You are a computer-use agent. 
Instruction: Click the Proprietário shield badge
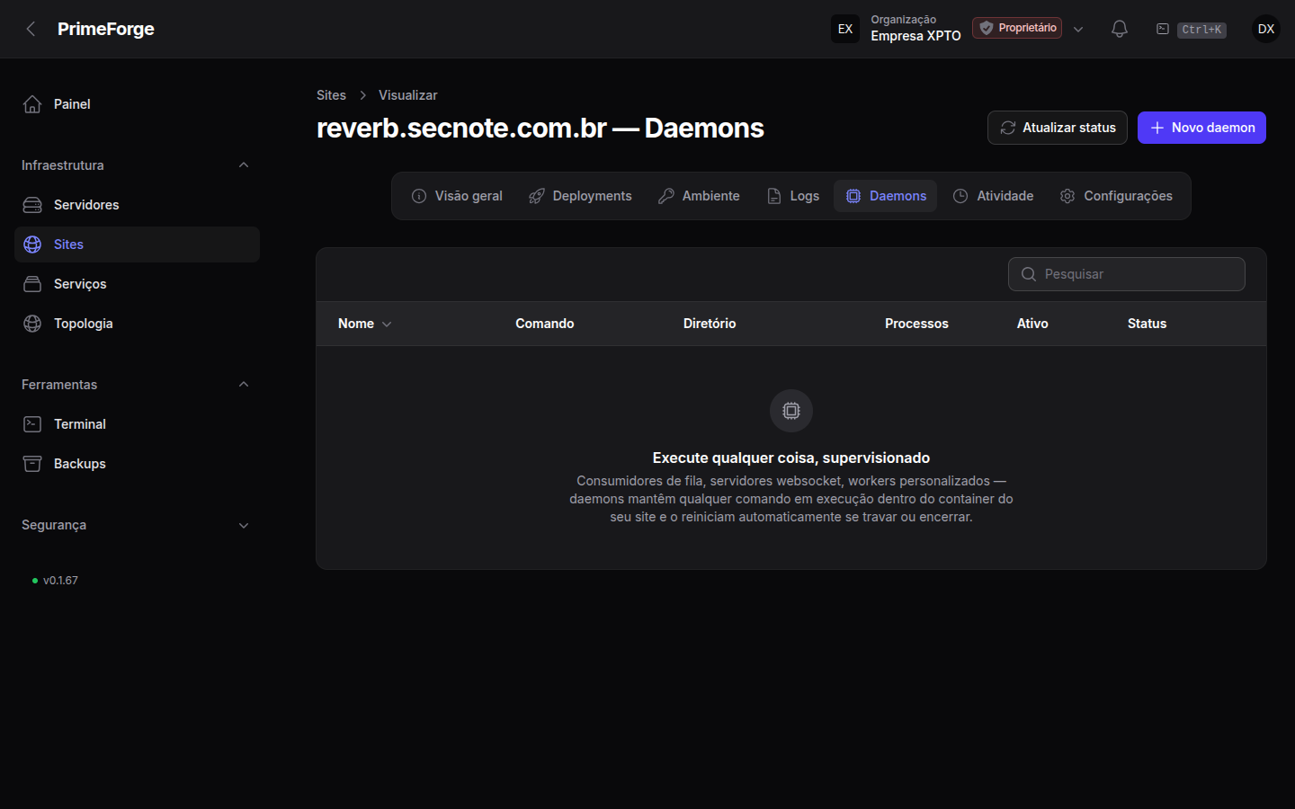click(x=1017, y=28)
